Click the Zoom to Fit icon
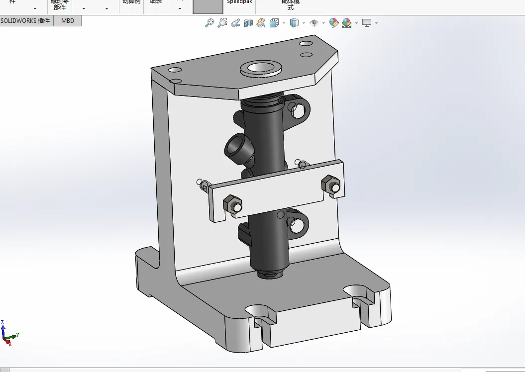Viewport: 525px width, 372px height. 210,23
